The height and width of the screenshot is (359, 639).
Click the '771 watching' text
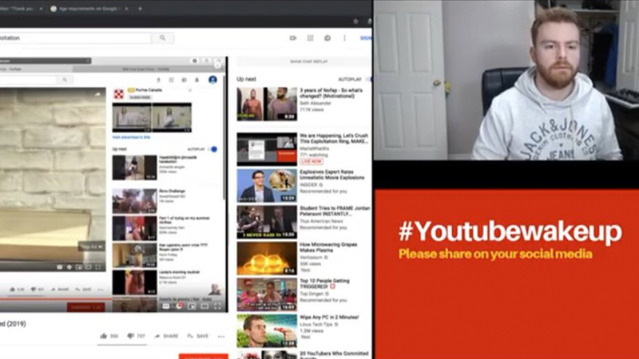pyautogui.click(x=314, y=155)
